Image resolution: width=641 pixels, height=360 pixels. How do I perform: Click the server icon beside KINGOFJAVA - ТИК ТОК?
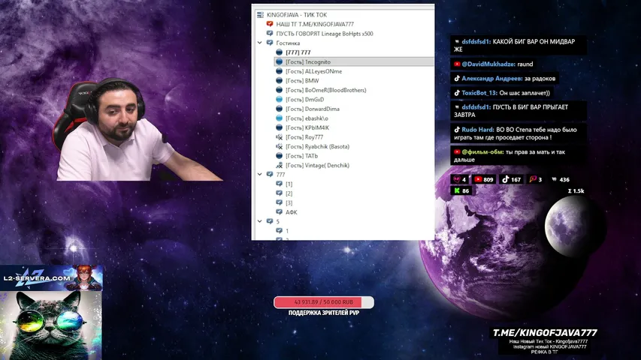coord(260,15)
